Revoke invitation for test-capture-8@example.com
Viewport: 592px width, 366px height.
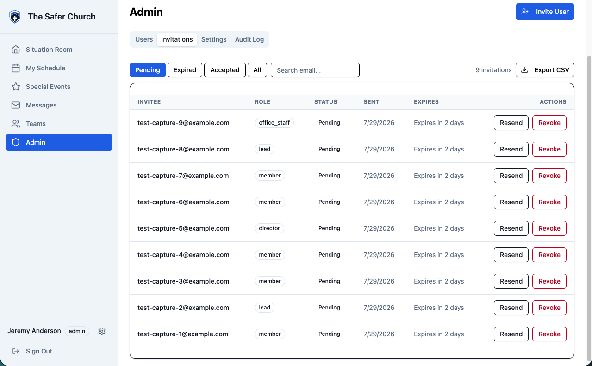(x=549, y=149)
